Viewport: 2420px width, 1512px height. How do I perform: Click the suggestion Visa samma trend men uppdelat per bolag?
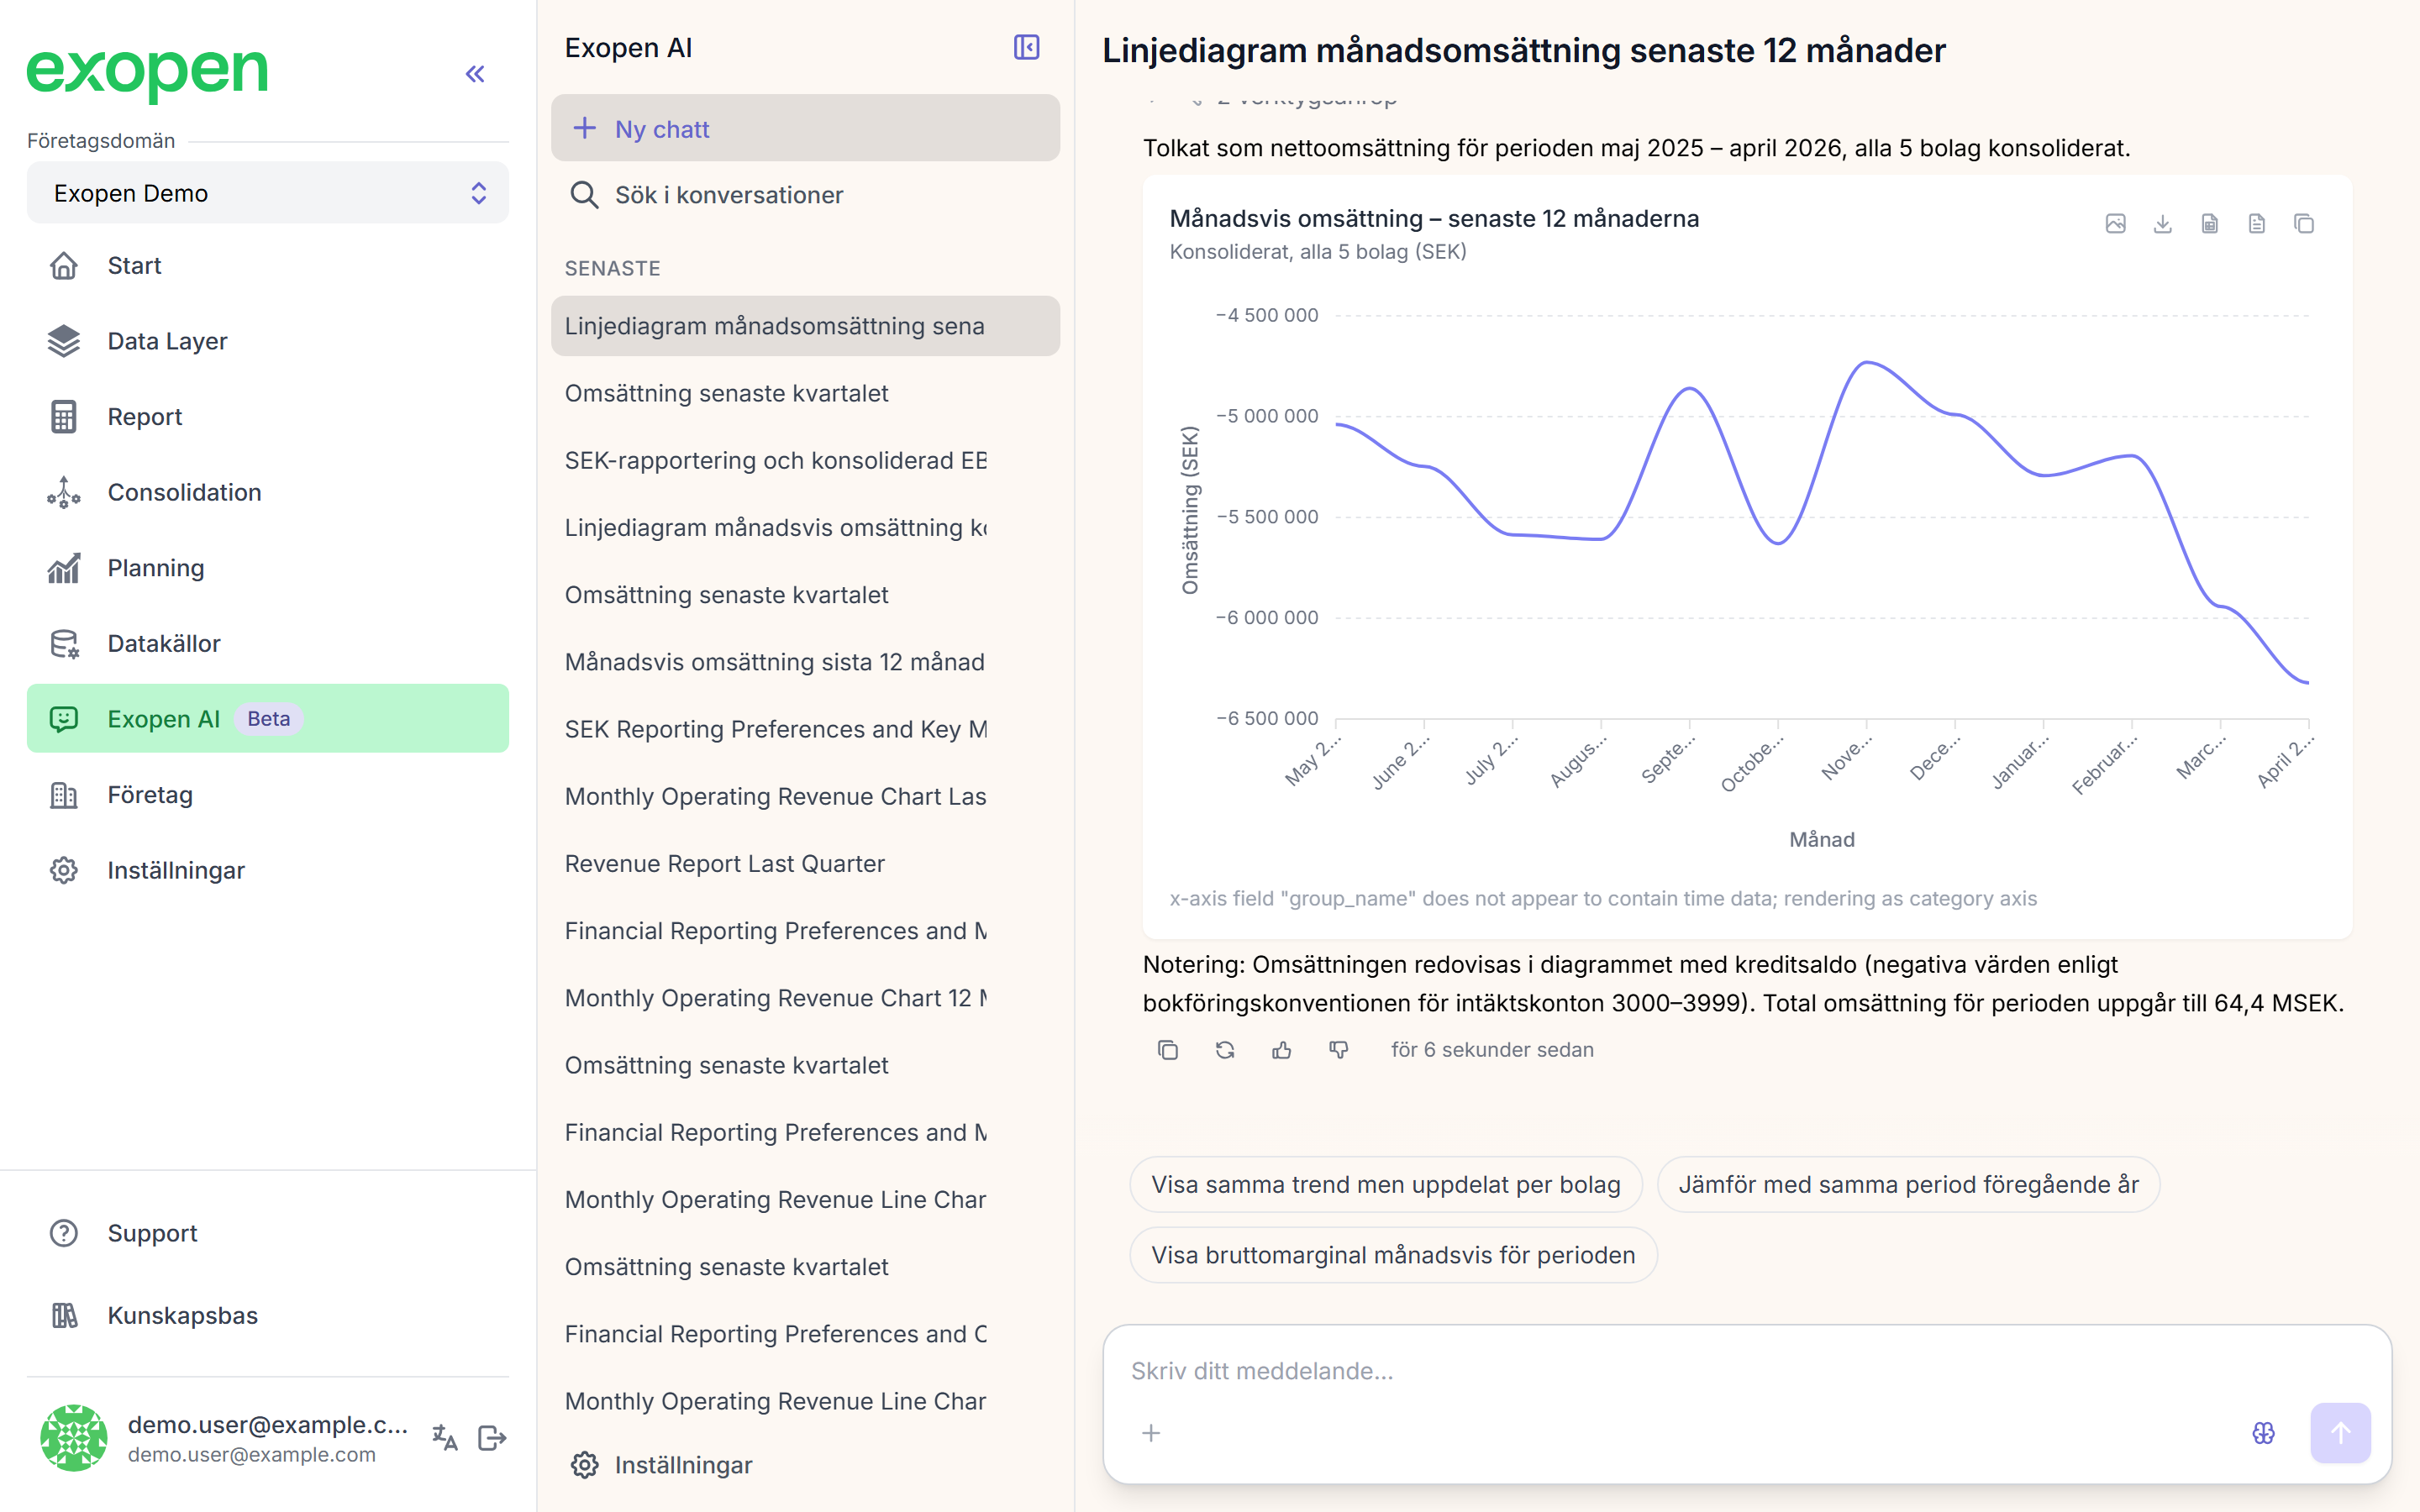click(x=1385, y=1184)
